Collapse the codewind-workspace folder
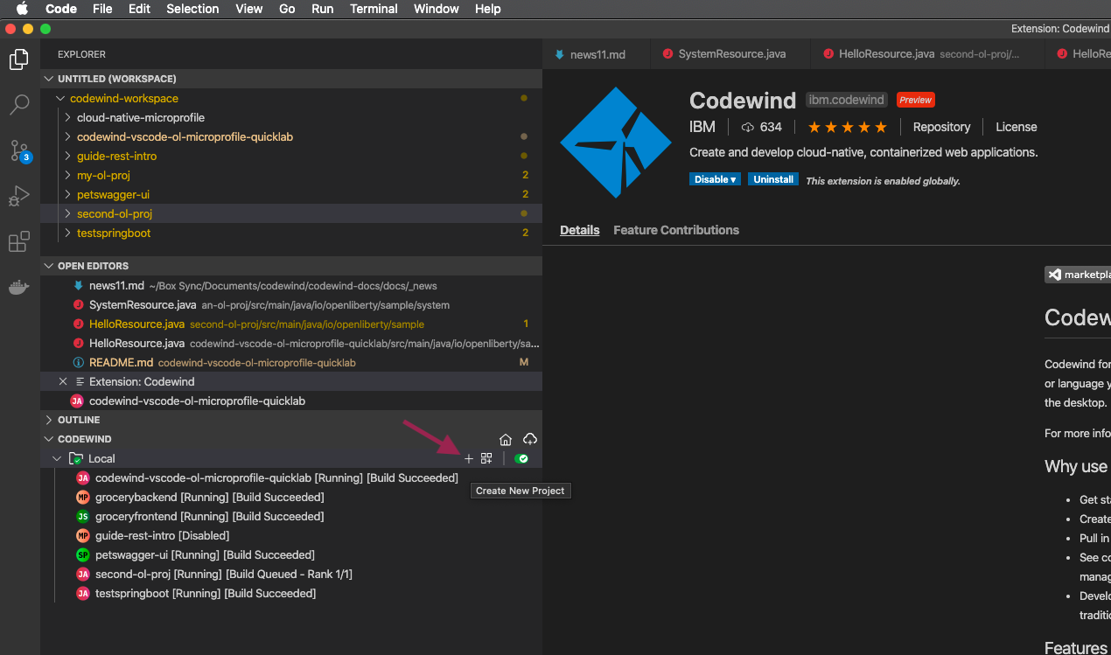This screenshot has width=1111, height=655. tap(60, 98)
